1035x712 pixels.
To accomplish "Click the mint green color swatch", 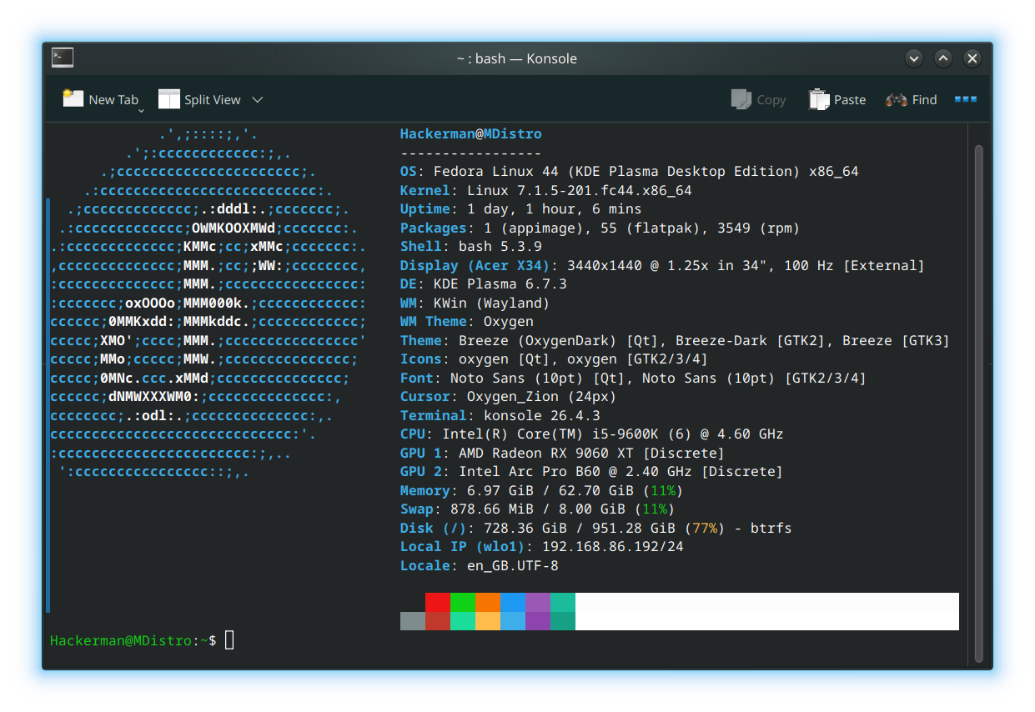I will (x=463, y=621).
